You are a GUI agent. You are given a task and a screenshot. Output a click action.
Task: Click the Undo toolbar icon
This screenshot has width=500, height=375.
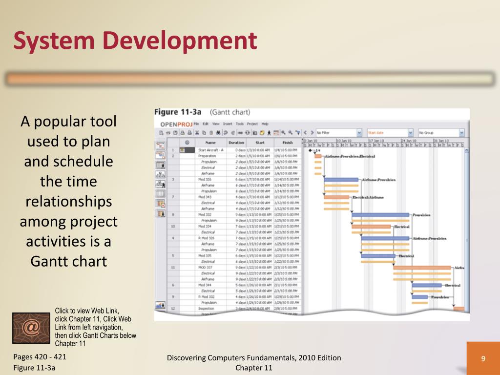tap(226, 133)
